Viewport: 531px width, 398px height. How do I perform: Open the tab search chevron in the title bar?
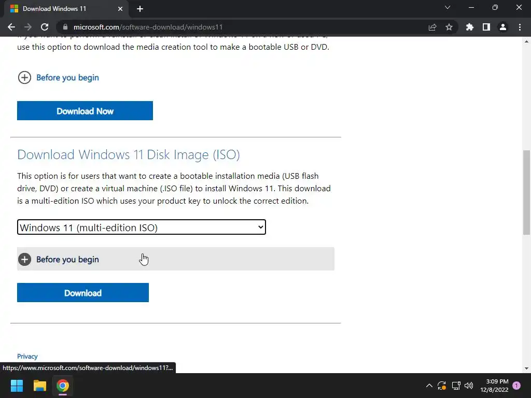pos(448,7)
